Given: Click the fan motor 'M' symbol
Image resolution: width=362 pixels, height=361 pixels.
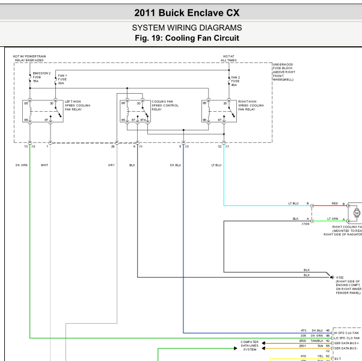Looking at the screenshot, I should click(x=357, y=213).
